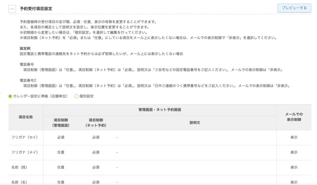Click 必須 for フリガナ（セイ）管理画面 control

(x=61, y=137)
